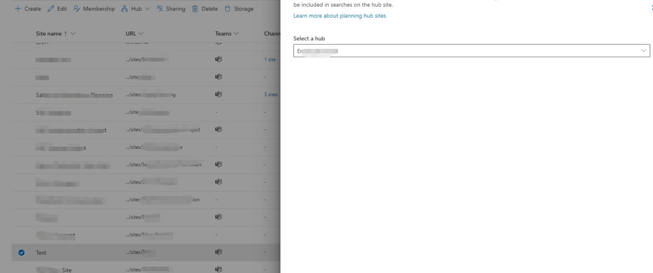Open the URL column header menu
653x273 pixels.
pyautogui.click(x=134, y=33)
